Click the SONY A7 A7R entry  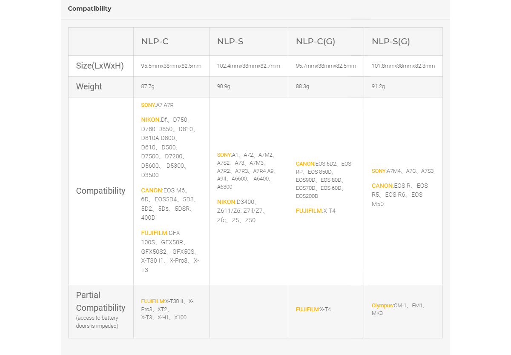[x=157, y=105]
